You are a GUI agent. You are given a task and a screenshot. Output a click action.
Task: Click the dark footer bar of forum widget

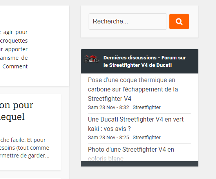point(140,164)
